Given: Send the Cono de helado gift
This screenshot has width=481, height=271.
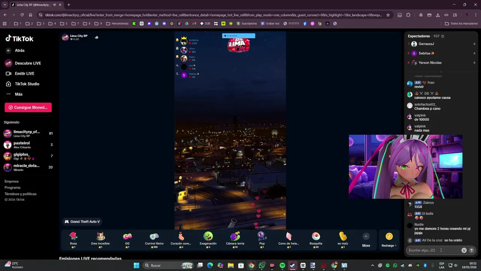Looking at the screenshot, I should [289, 240].
